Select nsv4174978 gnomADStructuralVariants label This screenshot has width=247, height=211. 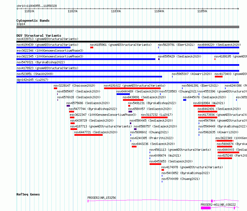[192, 167]
